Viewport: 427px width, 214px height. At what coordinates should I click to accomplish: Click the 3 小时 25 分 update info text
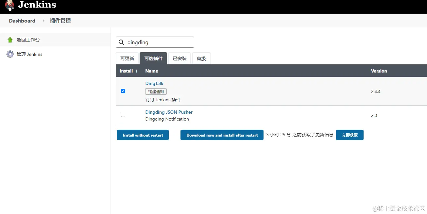click(300, 135)
